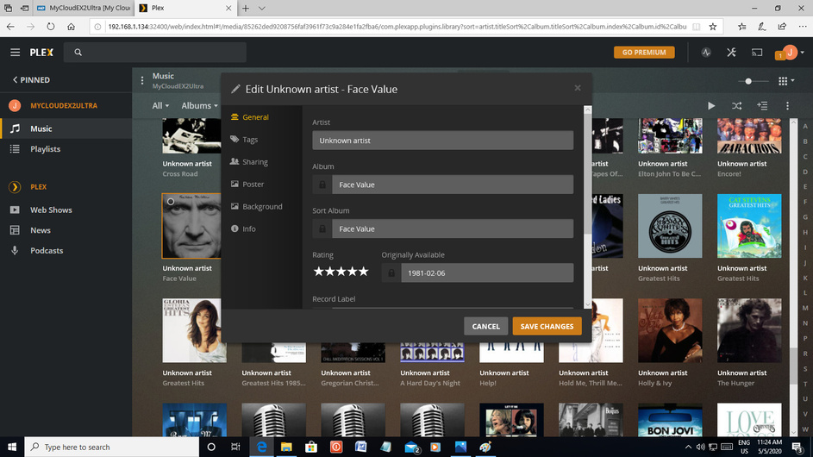Screen dimensions: 813x457
Task: Open Holly & Ivy album thumbnail
Action: pyautogui.click(x=670, y=330)
